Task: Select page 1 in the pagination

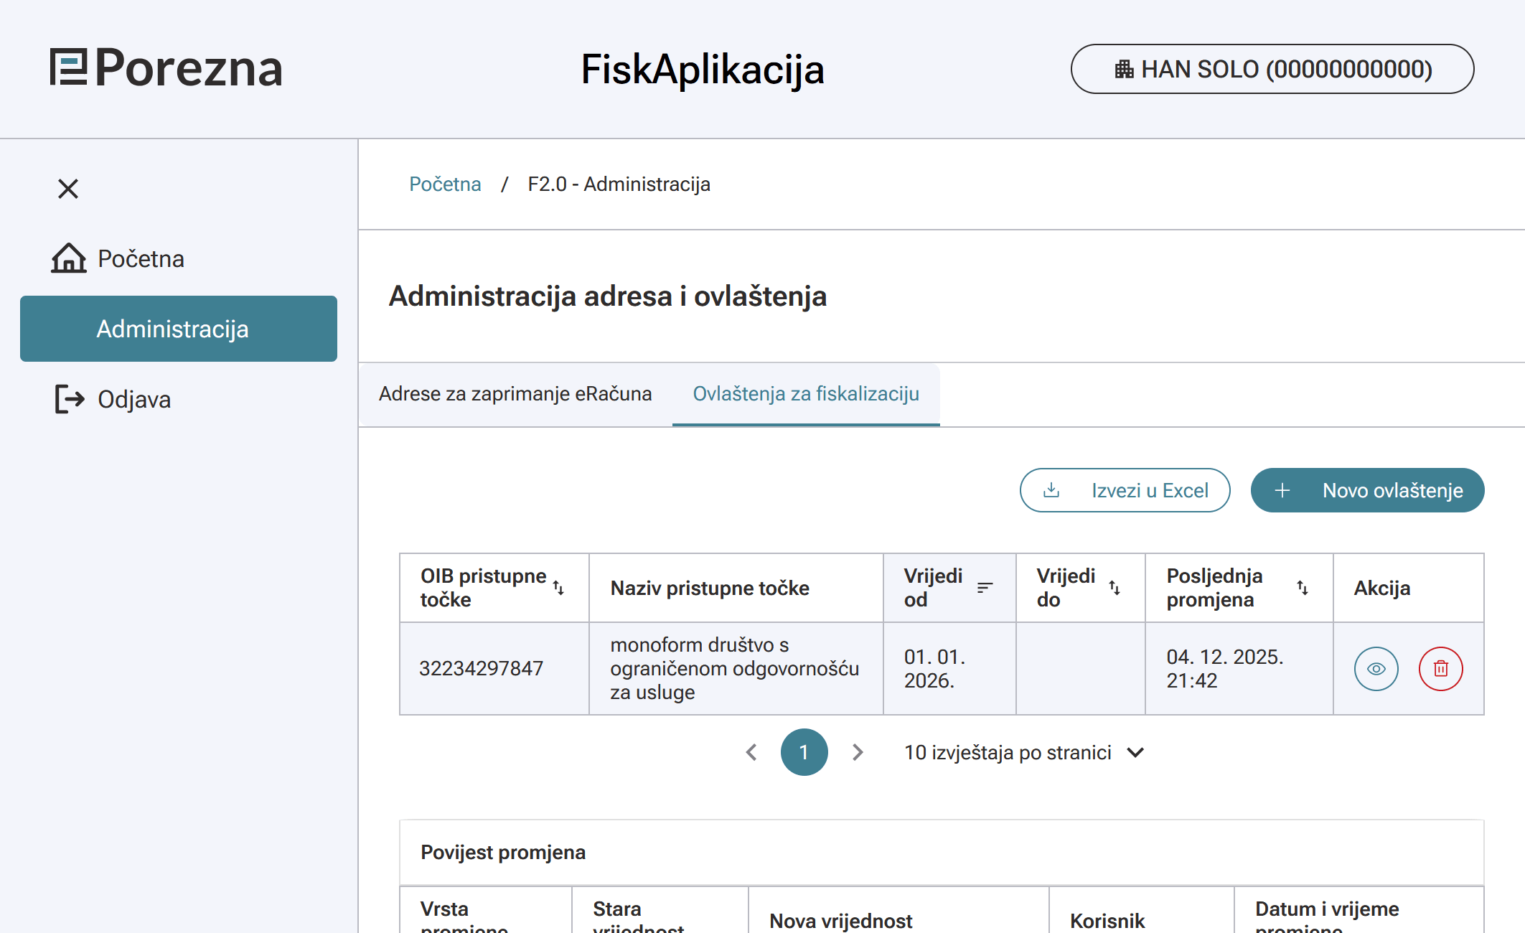Action: [804, 752]
